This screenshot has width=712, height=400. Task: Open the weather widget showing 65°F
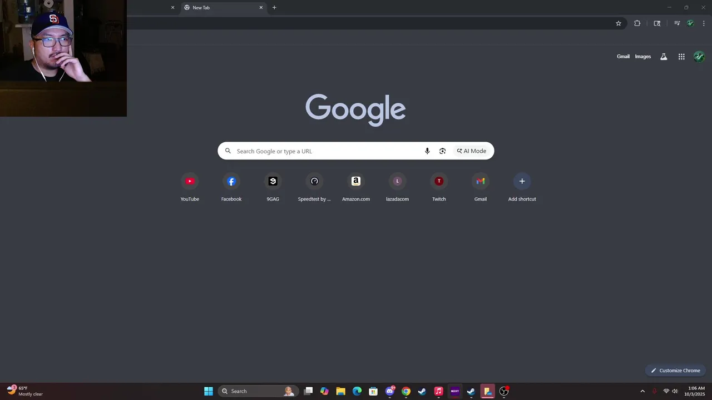pos(25,391)
